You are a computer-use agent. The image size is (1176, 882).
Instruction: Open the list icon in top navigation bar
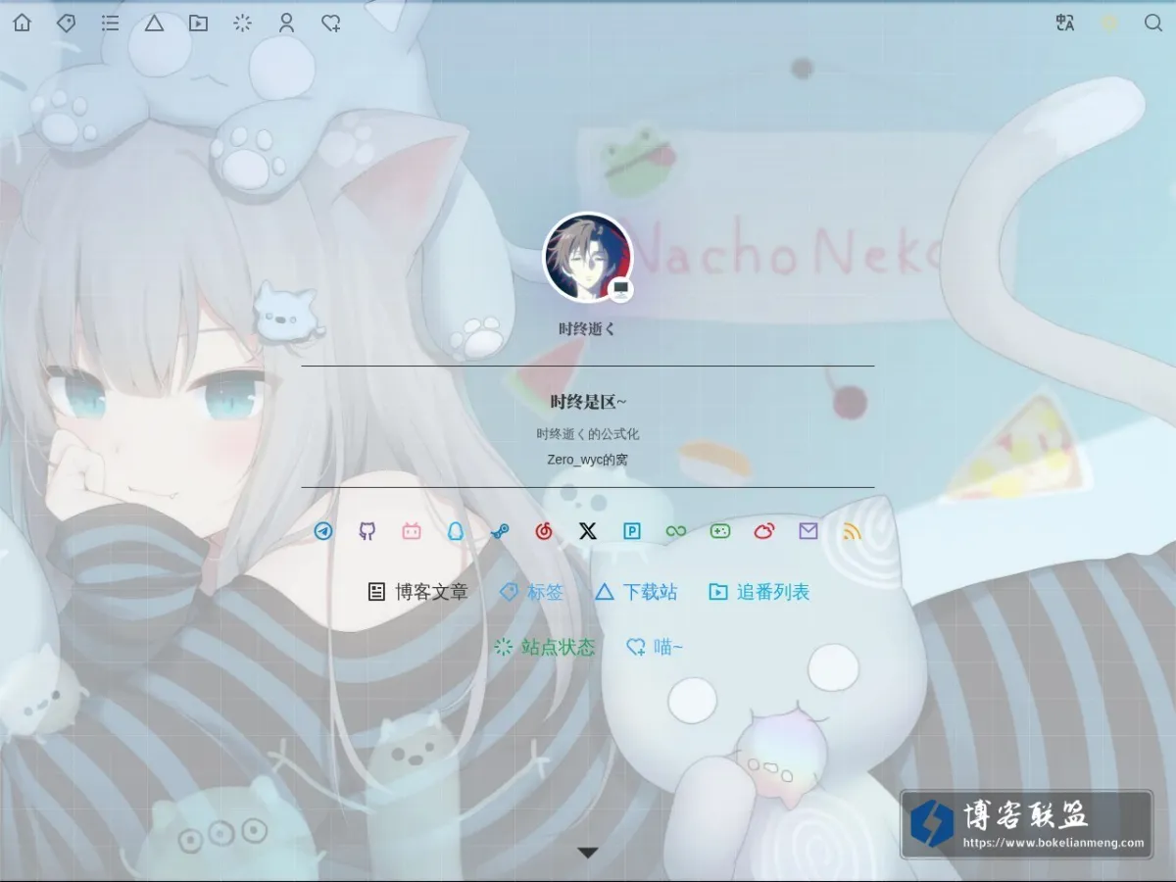[110, 23]
